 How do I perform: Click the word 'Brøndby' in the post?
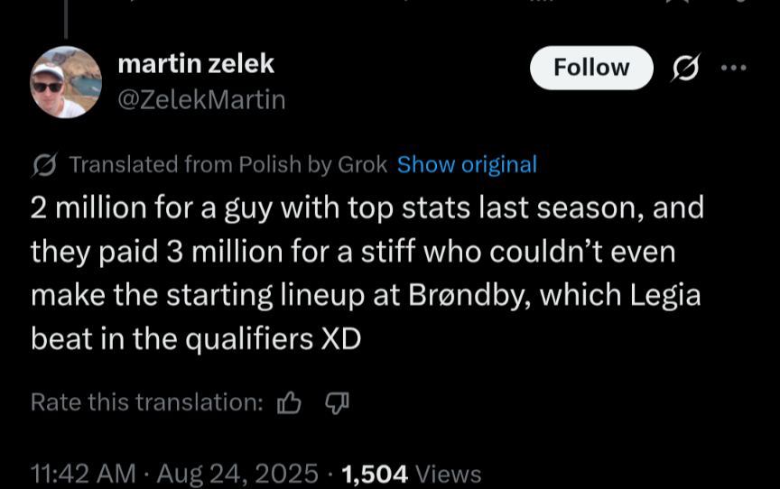pyautogui.click(x=469, y=295)
